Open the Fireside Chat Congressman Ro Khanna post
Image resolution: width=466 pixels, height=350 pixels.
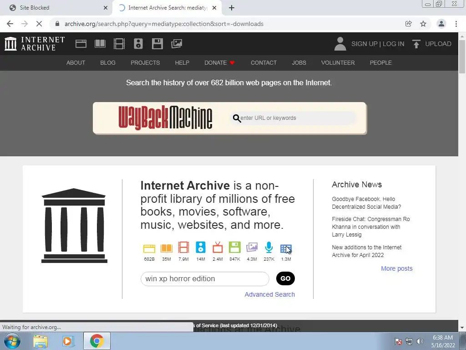pos(371,227)
